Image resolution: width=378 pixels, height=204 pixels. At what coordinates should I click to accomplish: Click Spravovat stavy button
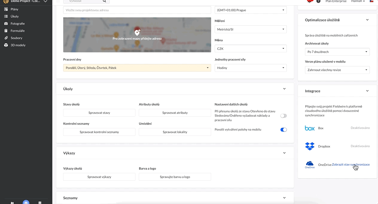tap(99, 113)
